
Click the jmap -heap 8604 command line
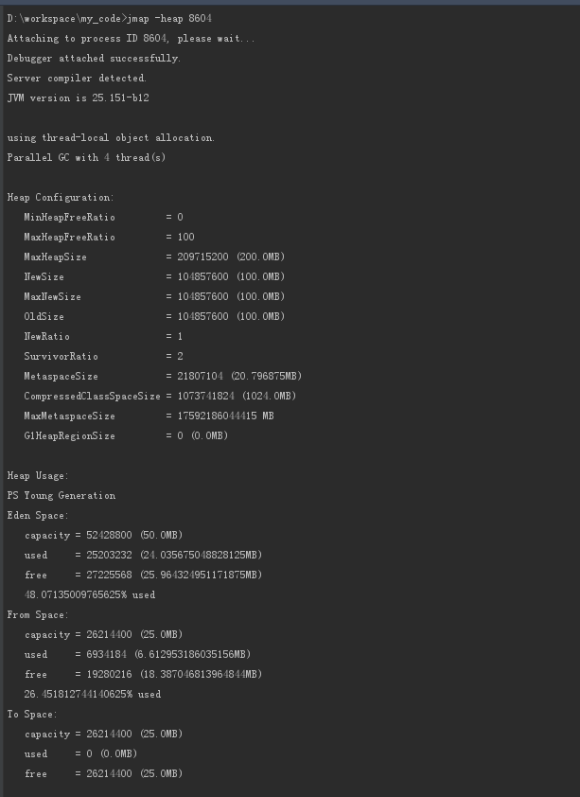coord(109,19)
